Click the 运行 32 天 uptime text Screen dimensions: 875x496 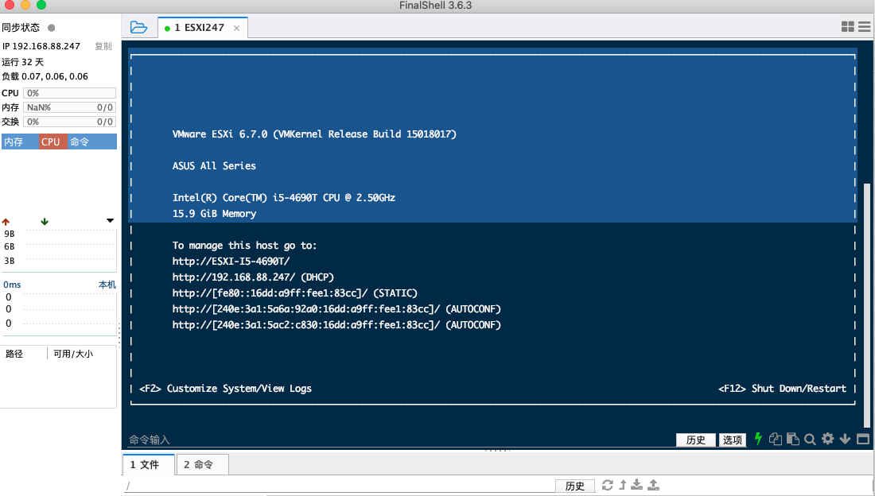[23, 62]
